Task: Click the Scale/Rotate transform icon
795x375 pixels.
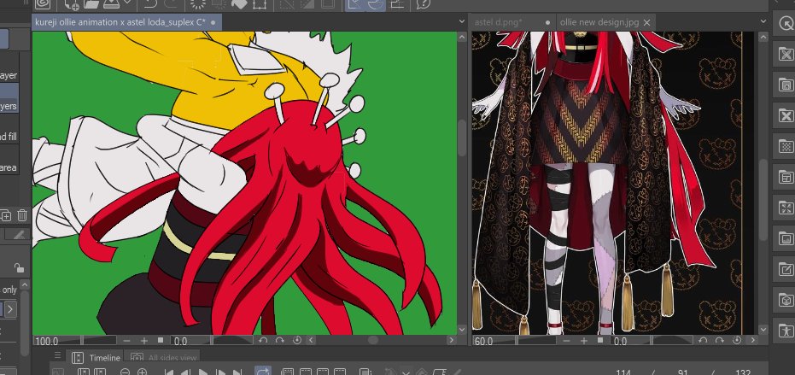Action: coord(260,4)
